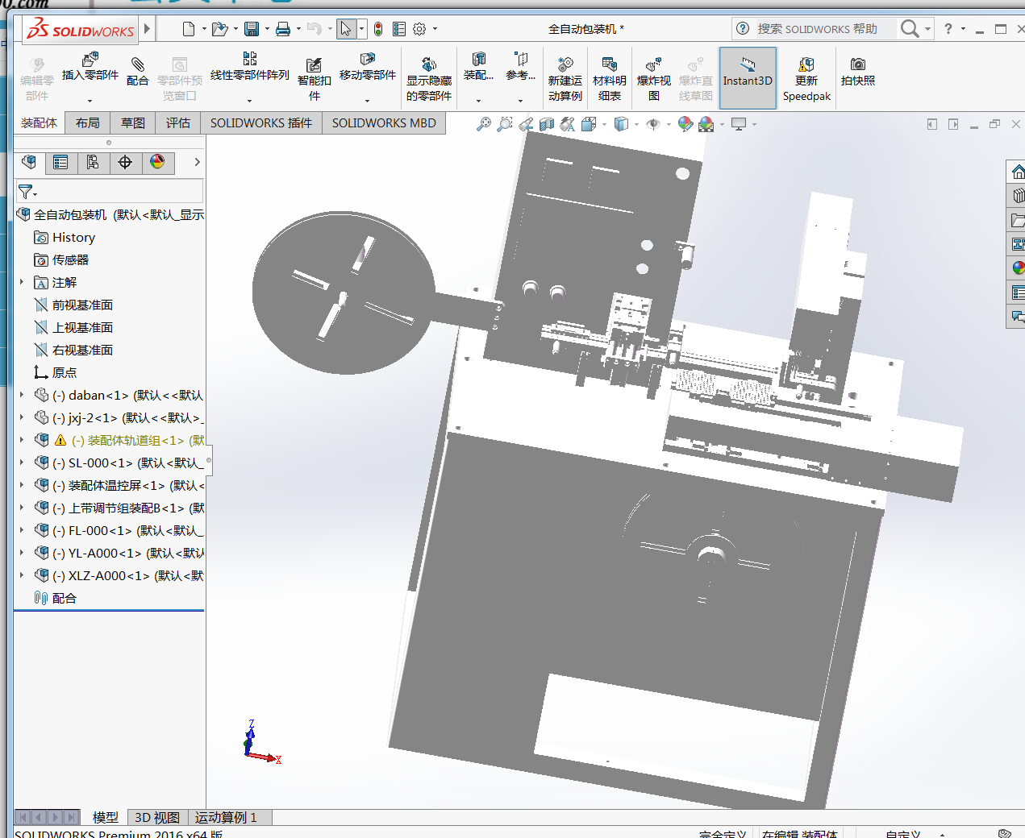Toggle the Hide/Show Items eye icon
The height and width of the screenshot is (838, 1025).
pos(653,123)
